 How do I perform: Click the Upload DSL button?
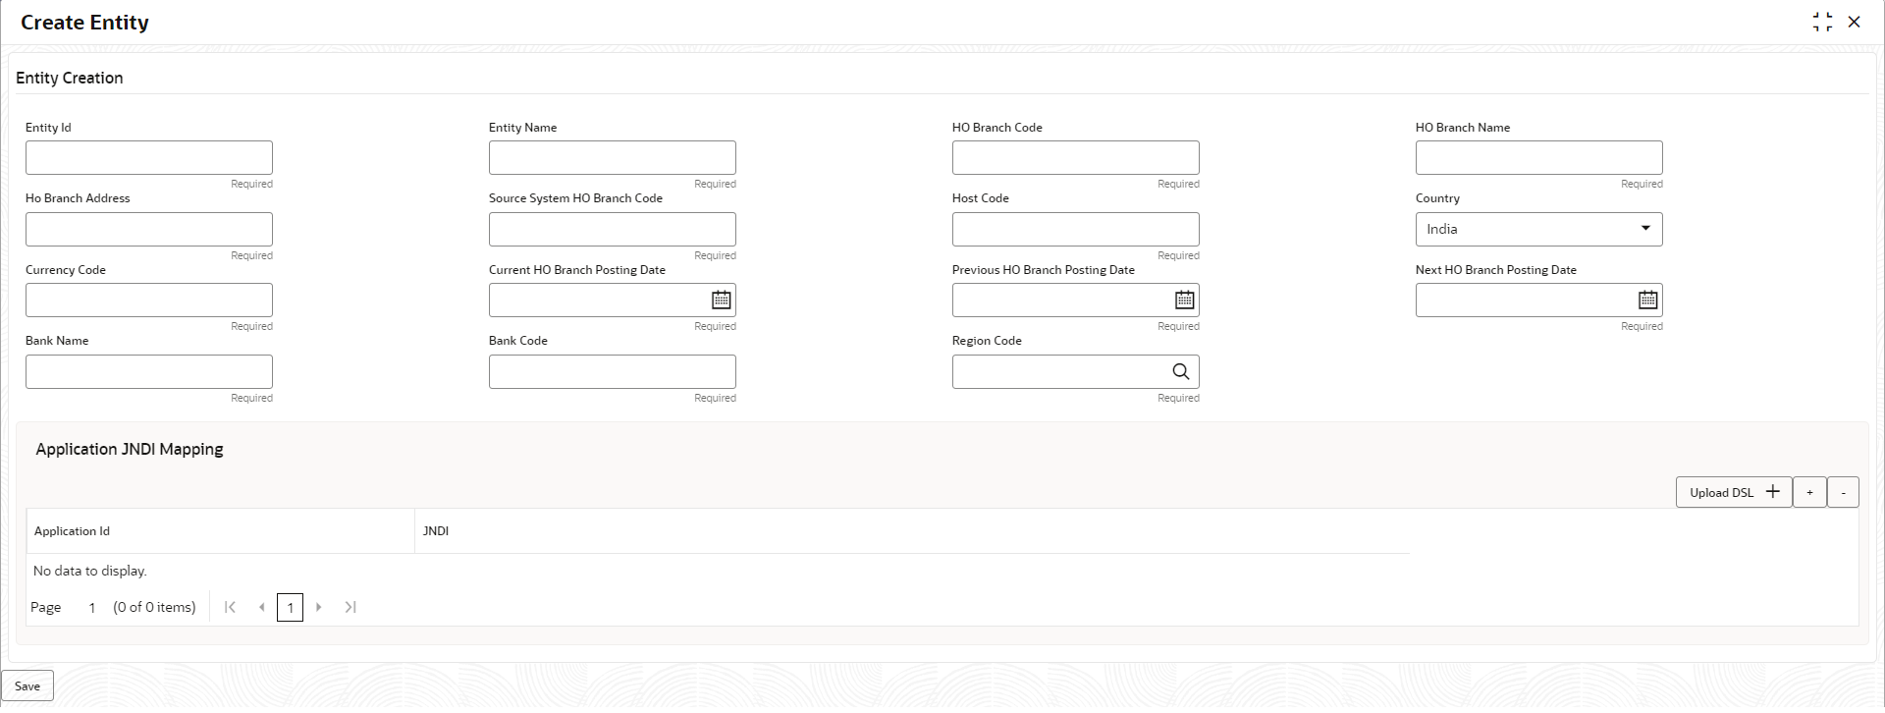[1734, 493]
